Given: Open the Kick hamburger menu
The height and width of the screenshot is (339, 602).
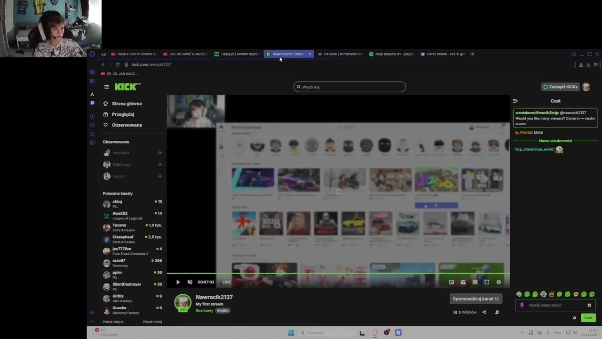Looking at the screenshot, I should pyautogui.click(x=107, y=87).
